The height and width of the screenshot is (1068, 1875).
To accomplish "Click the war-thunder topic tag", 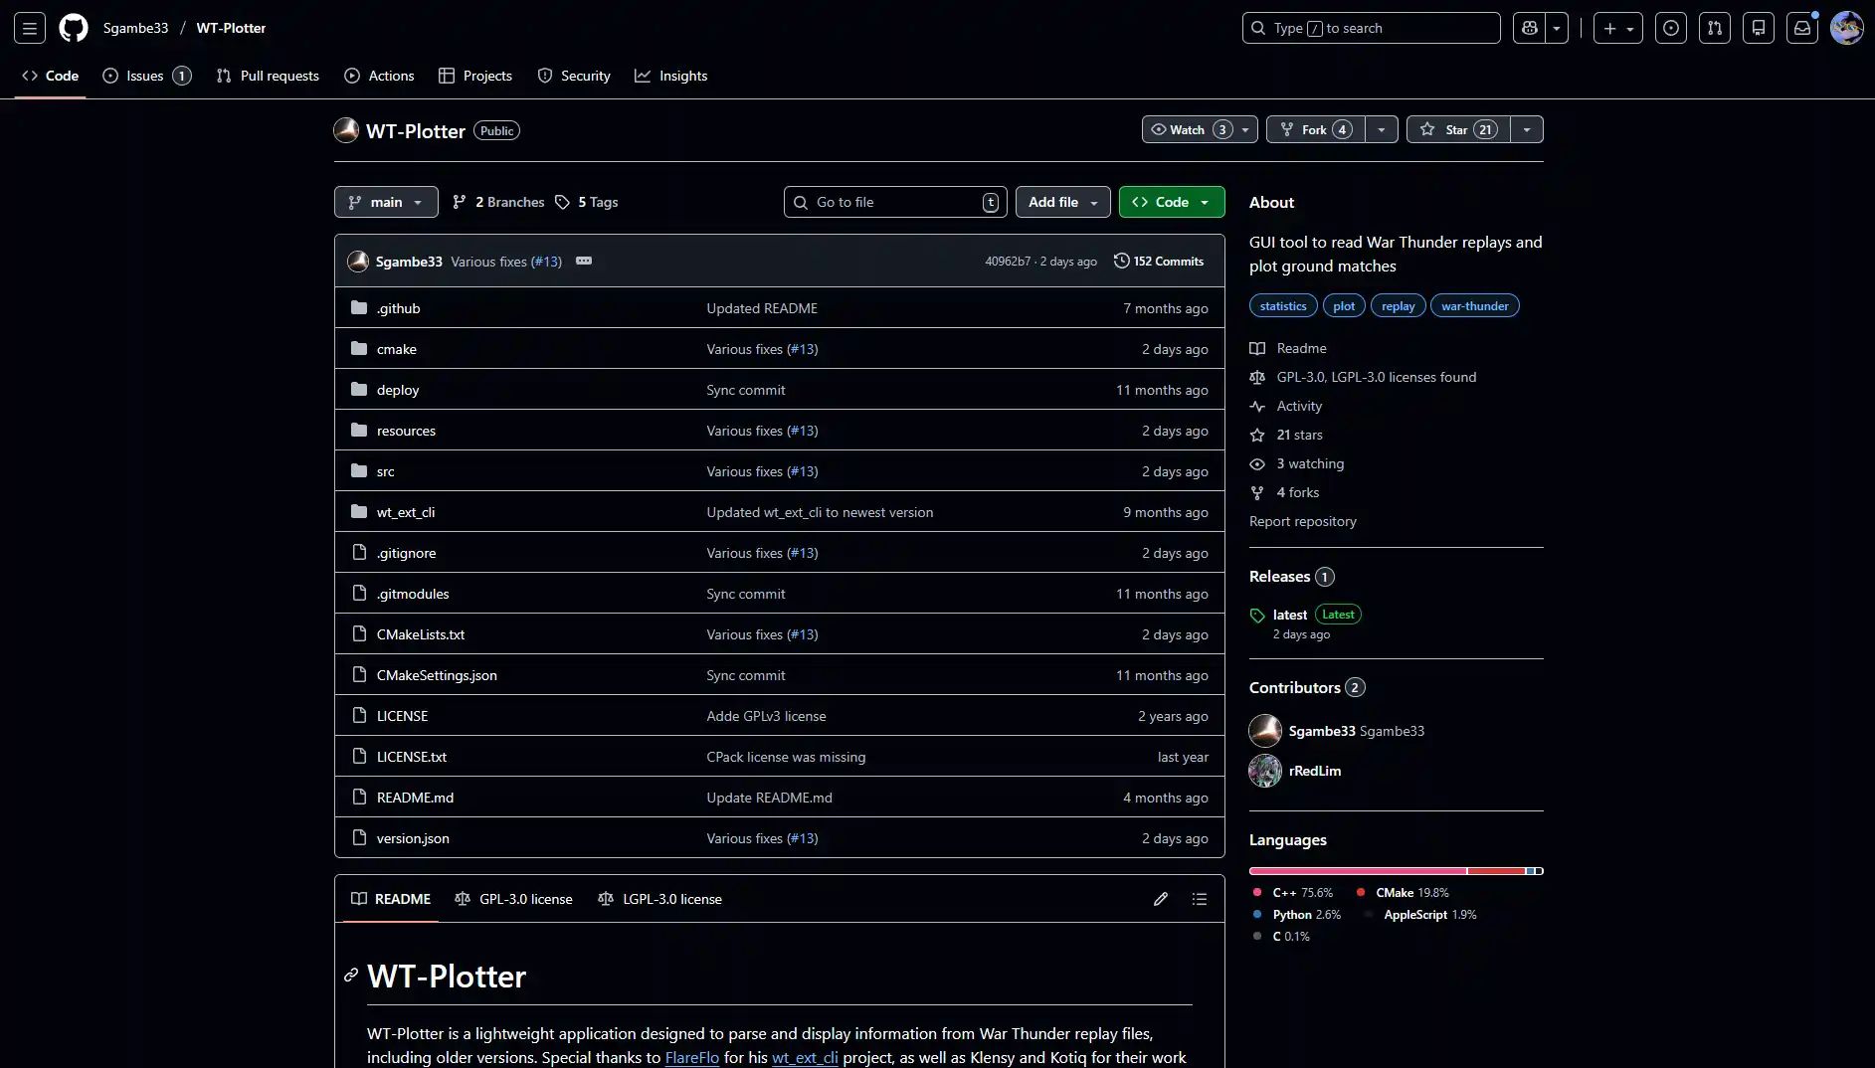I will (x=1474, y=306).
